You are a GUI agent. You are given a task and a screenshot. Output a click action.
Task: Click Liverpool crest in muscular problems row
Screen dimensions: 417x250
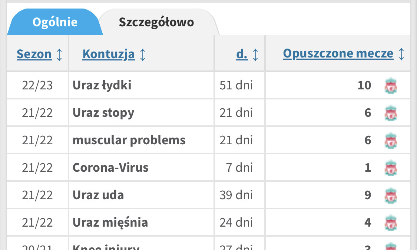390,141
